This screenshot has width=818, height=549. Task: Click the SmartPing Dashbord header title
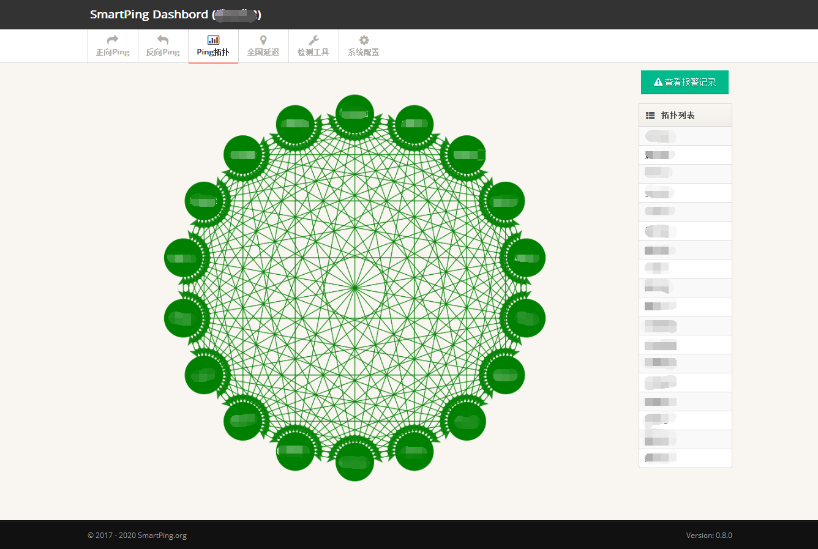click(149, 15)
